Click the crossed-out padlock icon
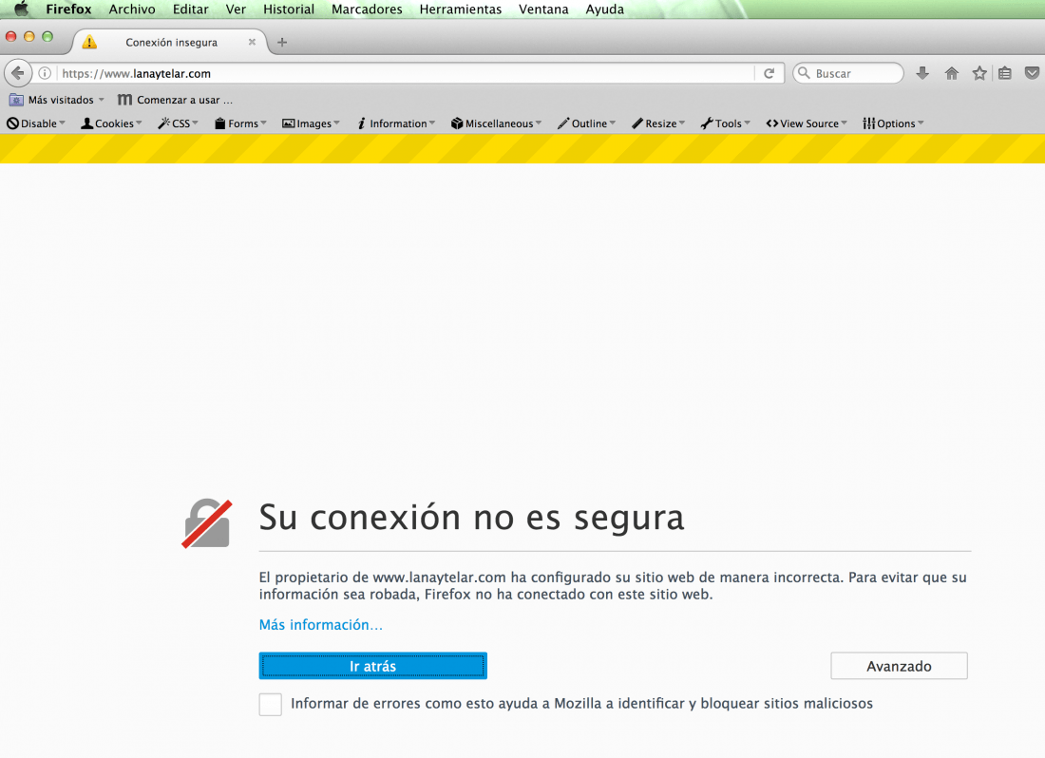 (x=207, y=524)
